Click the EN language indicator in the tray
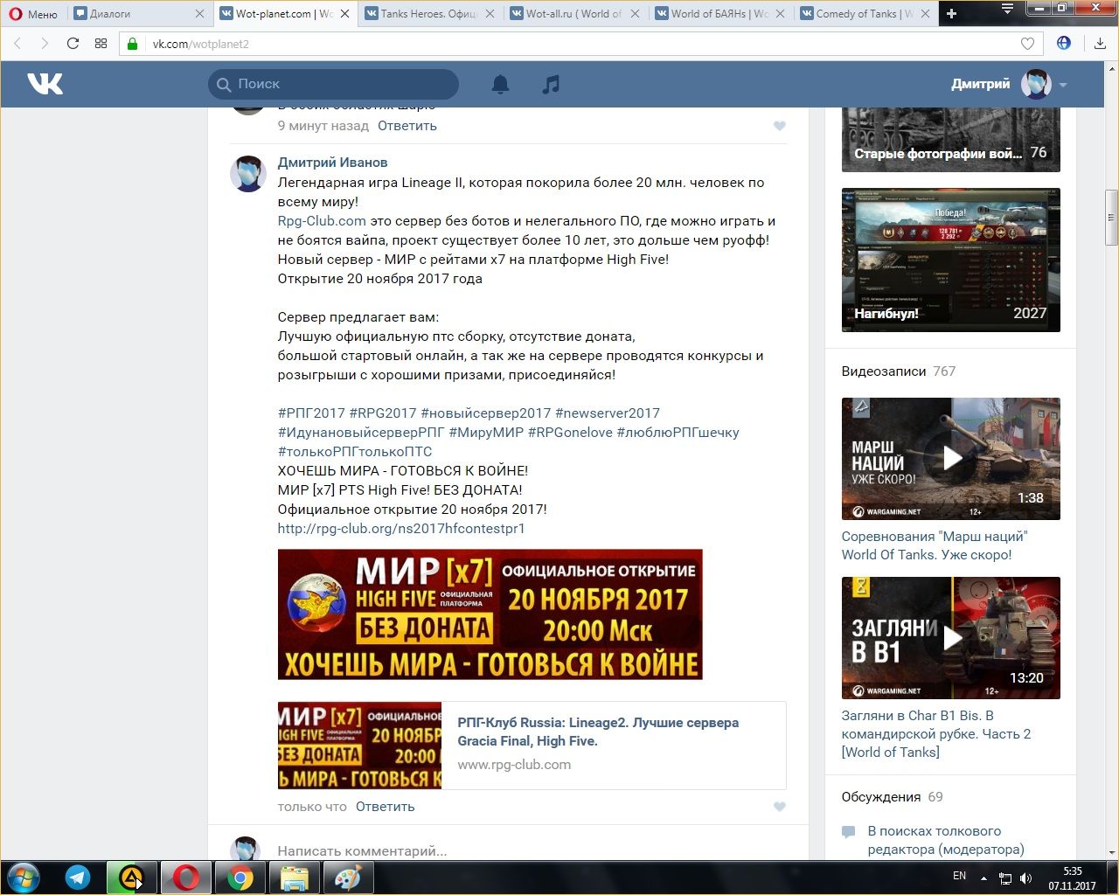 (959, 876)
